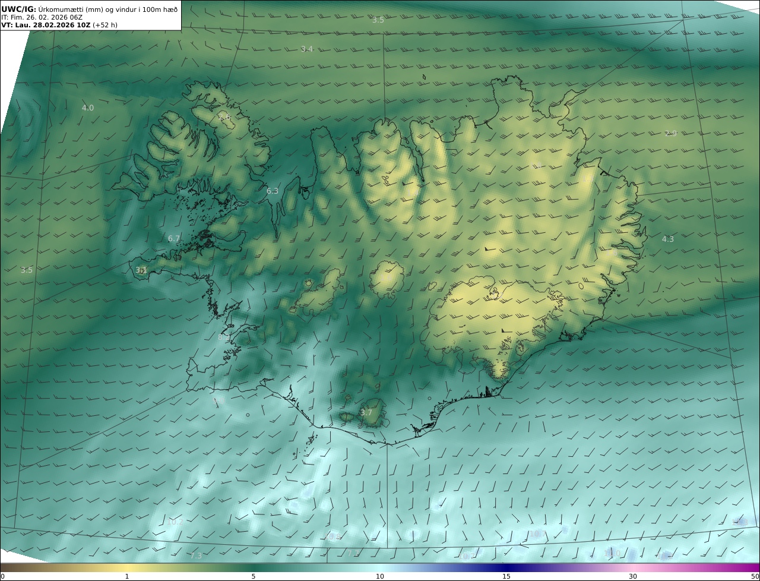This screenshot has width=760, height=581.
Task: Click the 4.0 precipitation value label
Action: 88,108
